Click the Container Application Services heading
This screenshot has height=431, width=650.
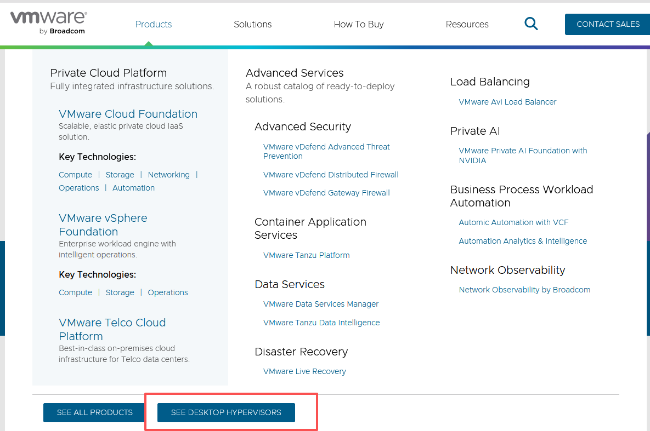[310, 228]
